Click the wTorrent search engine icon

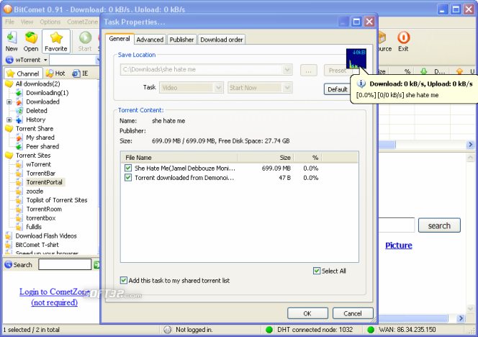coord(9,60)
